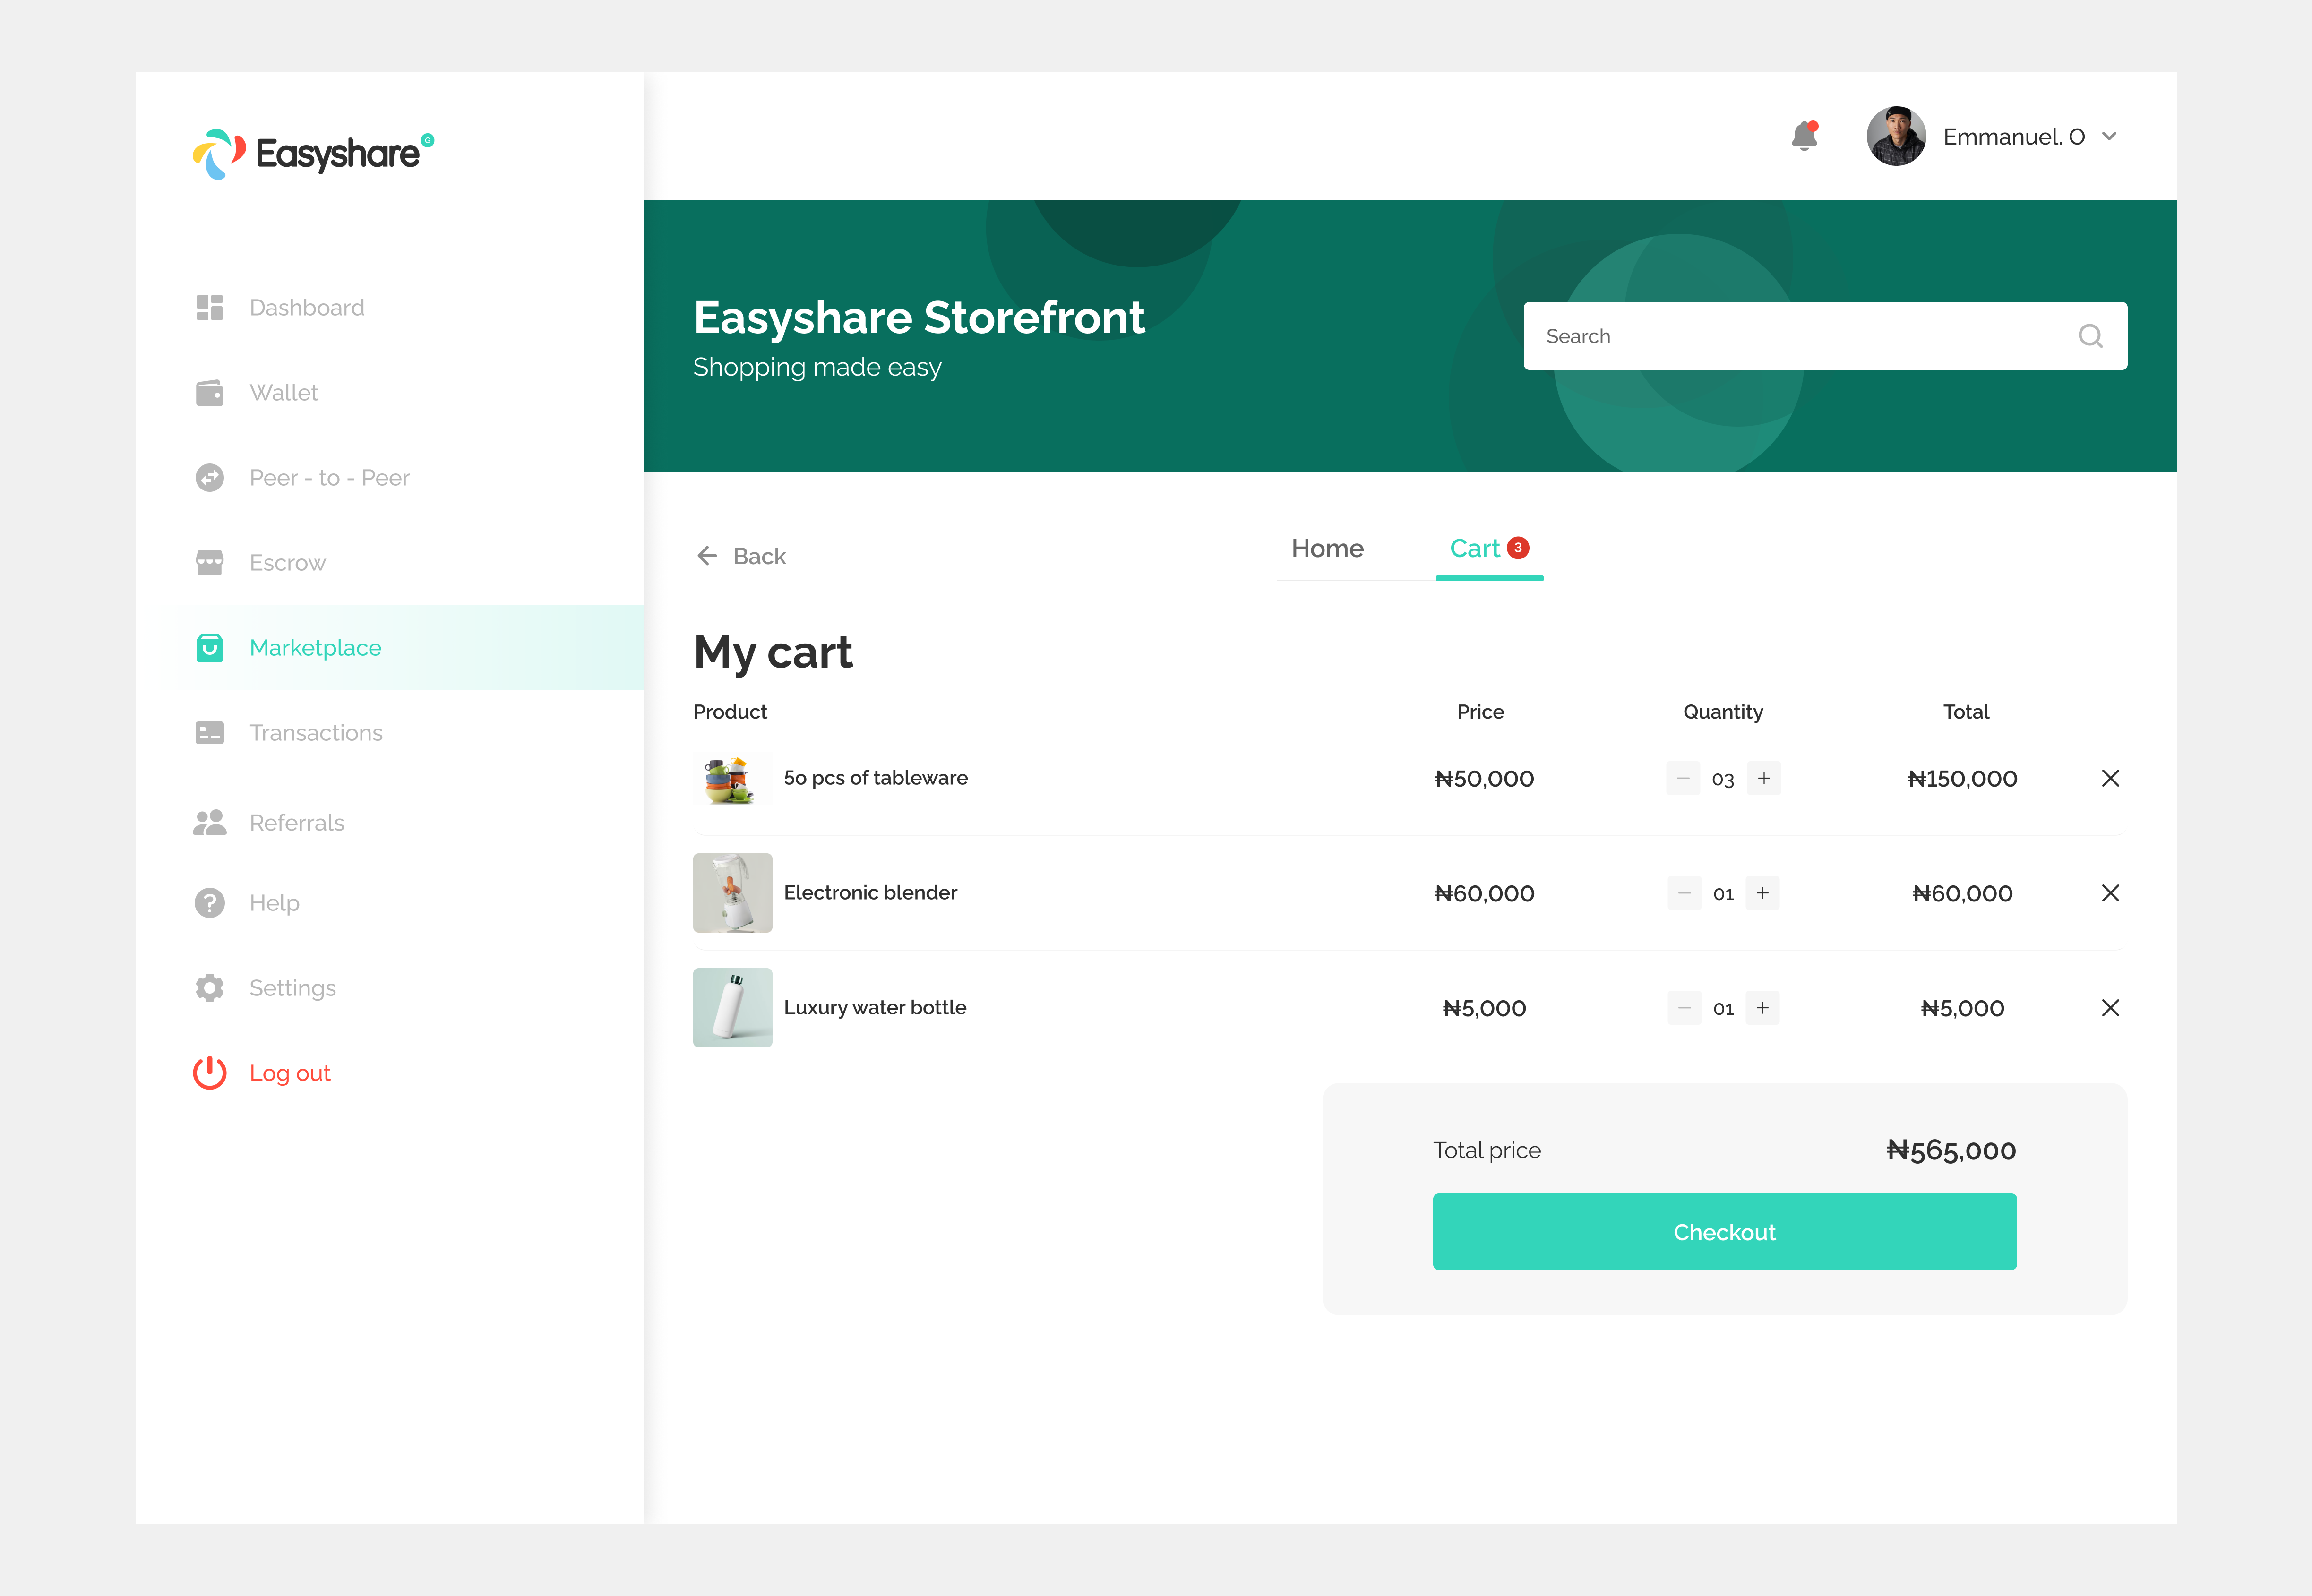Click the cart badge showing 3
Screen dimensions: 2312x1596
click(1518, 548)
